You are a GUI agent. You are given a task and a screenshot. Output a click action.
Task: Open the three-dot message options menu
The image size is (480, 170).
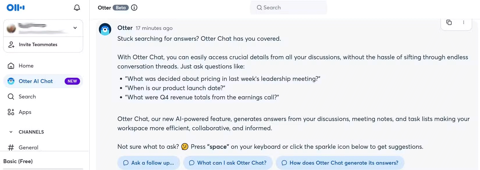[x=464, y=22]
